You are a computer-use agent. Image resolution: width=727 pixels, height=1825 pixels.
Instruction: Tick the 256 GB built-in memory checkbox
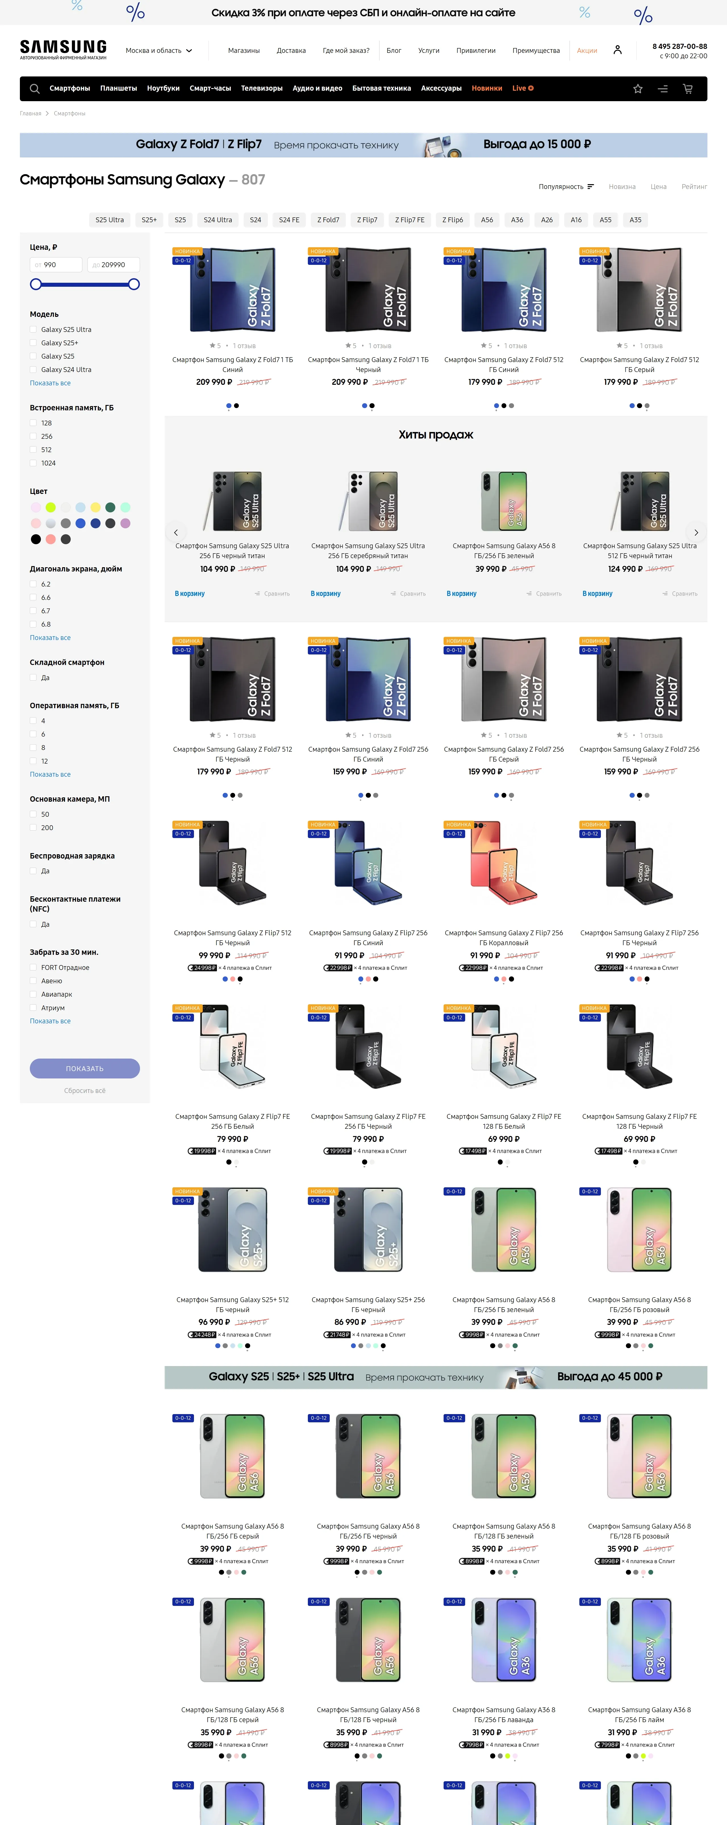coord(33,436)
